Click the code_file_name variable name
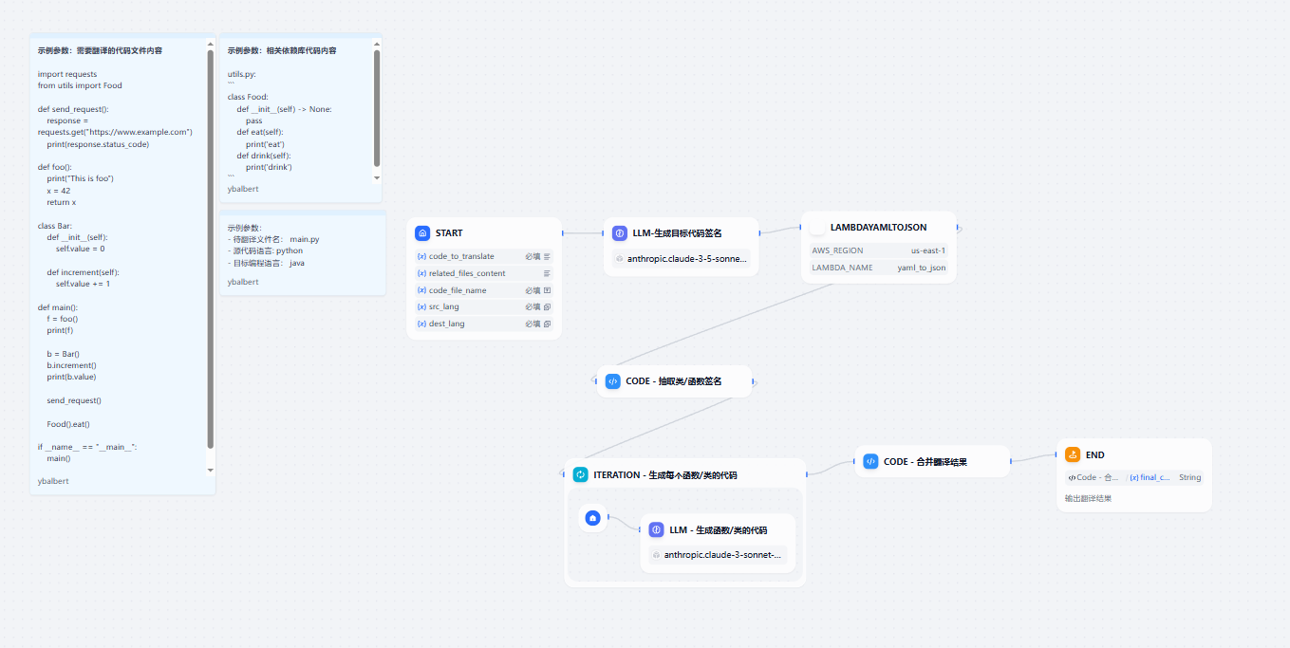This screenshot has width=1290, height=648. (458, 290)
